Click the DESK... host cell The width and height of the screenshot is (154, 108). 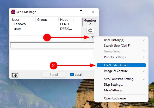coord(66,29)
